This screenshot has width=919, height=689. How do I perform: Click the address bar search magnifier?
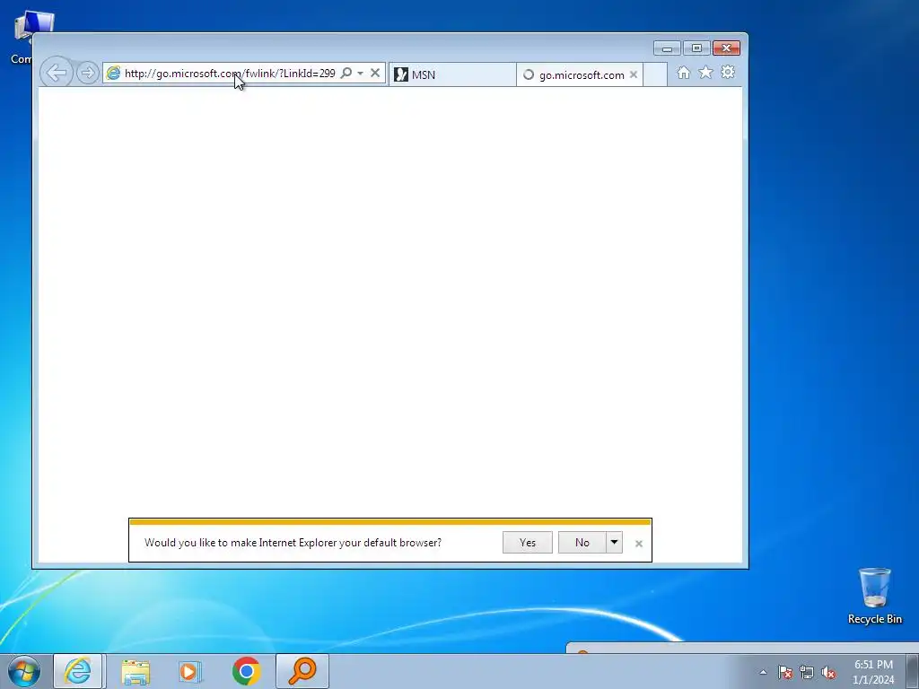[x=346, y=74]
